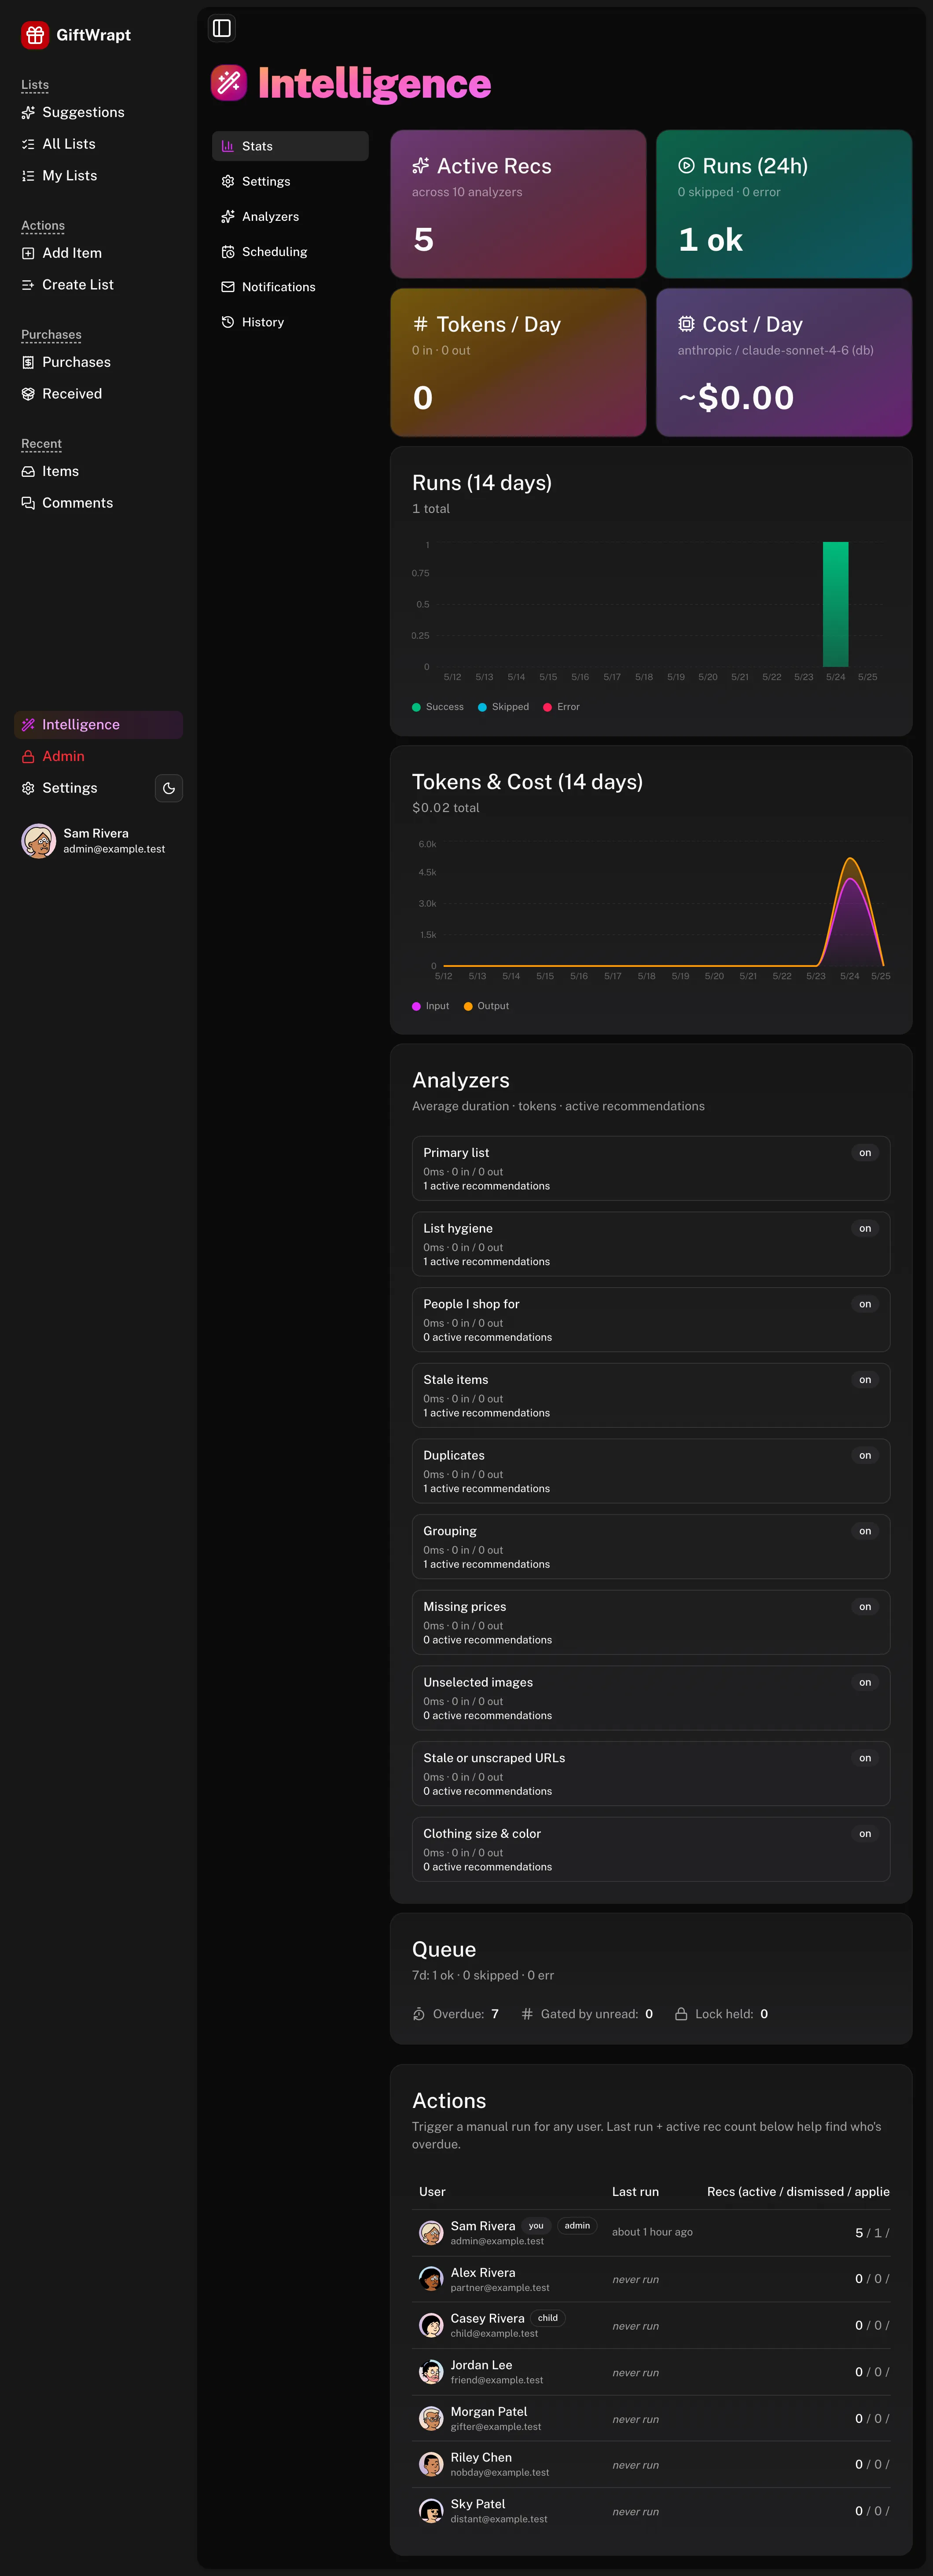The image size is (933, 2576).
Task: Click the Purchases receipt icon
Action: click(x=28, y=362)
